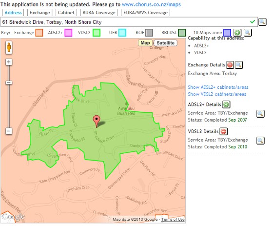Click magnifier beside VDSL2 TBY/Exchange service area
Screen dimensions: 273x226
260,141
